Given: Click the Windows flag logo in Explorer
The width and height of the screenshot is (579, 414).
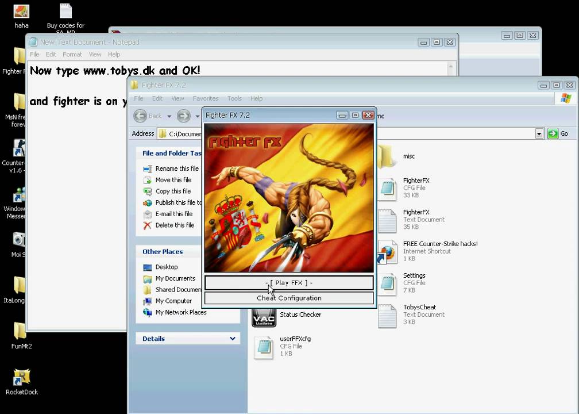Looking at the screenshot, I should pos(565,98).
